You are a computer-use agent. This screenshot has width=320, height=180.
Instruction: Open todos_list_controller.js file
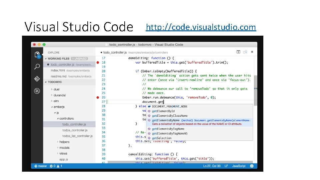coord(77,136)
